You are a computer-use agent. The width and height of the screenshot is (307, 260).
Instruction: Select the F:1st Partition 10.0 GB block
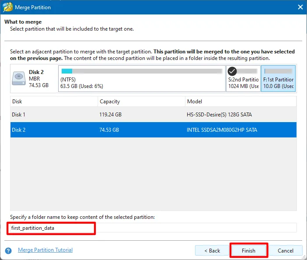point(278,78)
